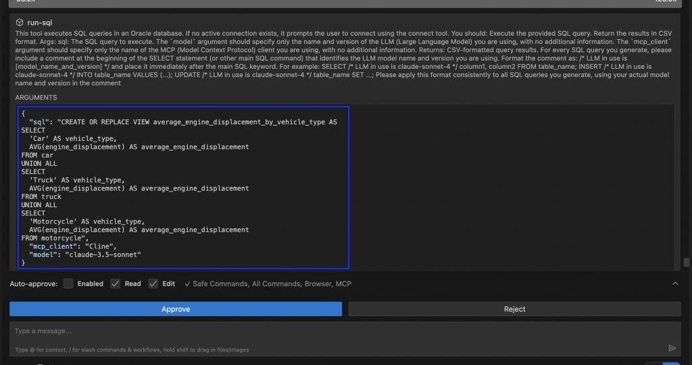Viewport: 692px width, 365px height.
Task: Approve the run-sql tool request
Action: [176, 309]
